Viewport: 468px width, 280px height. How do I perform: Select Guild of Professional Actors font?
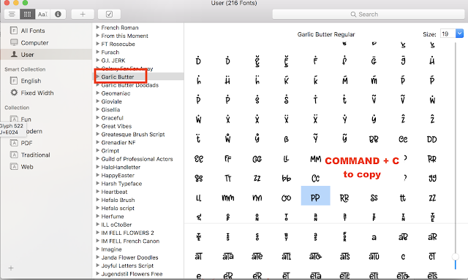click(x=137, y=159)
